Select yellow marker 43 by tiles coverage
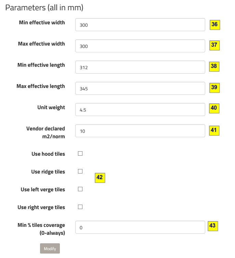The height and width of the screenshot is (258, 235). pos(212,226)
